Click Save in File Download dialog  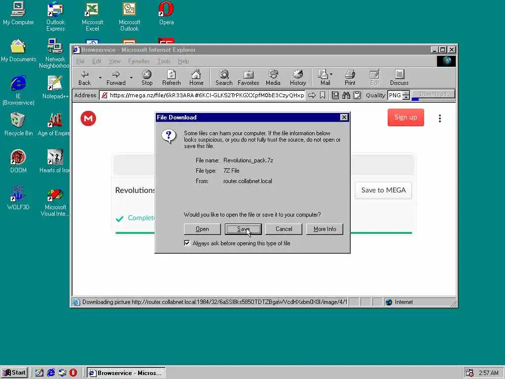243,229
